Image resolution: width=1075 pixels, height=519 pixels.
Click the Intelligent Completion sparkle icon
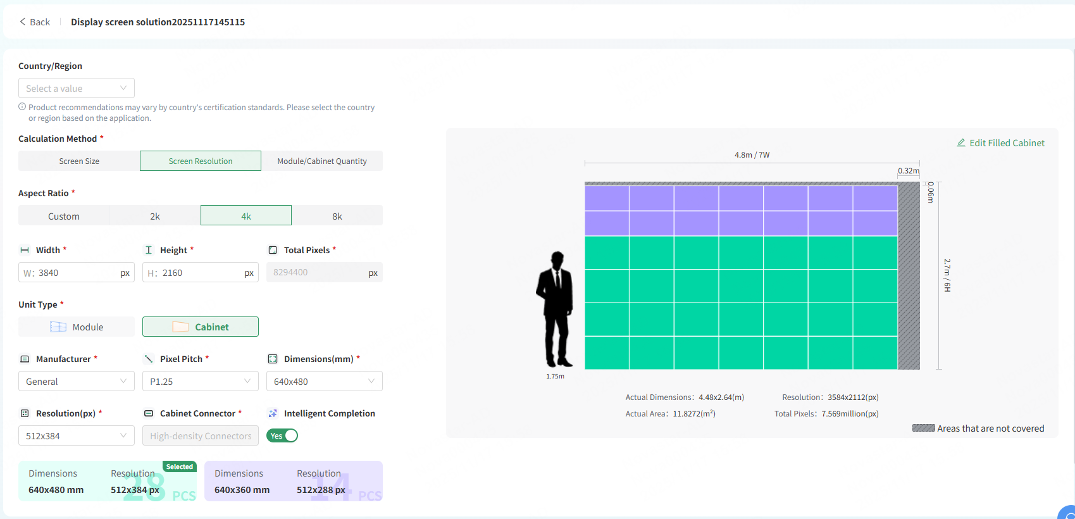point(273,413)
